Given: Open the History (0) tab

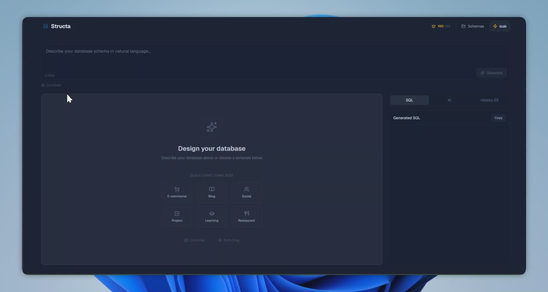Looking at the screenshot, I should 489,100.
